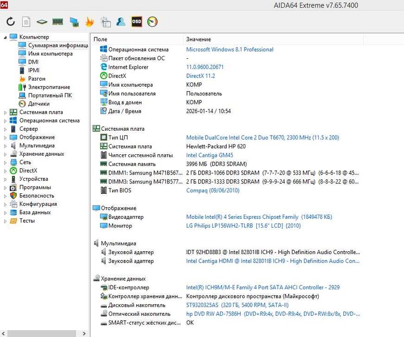Image resolution: width=404 pixels, height=337 pixels.
Task: Select Суммарная информация in the tree
Action: (58, 45)
